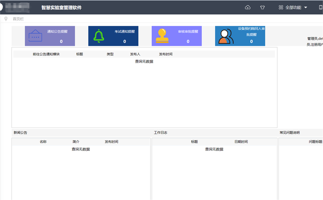Click the shirt theme icon in header
The height and width of the screenshot is (200, 323).
point(262,7)
